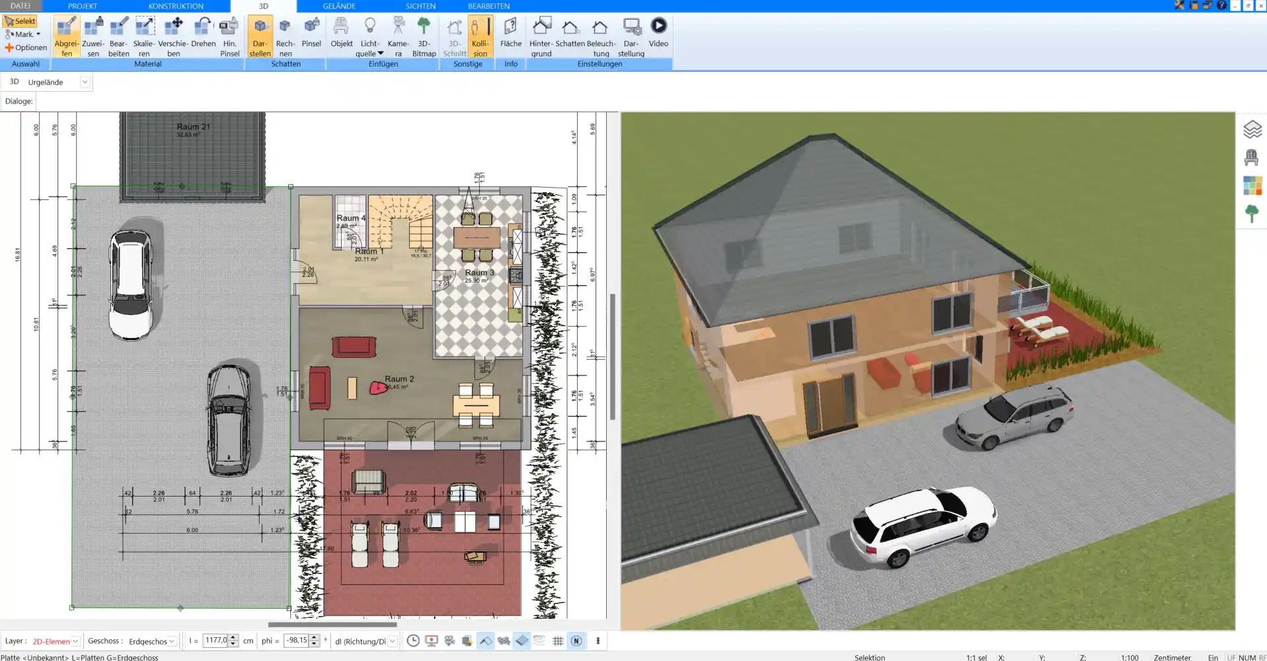Insert a 3D-Bitmap tree

pyautogui.click(x=424, y=36)
